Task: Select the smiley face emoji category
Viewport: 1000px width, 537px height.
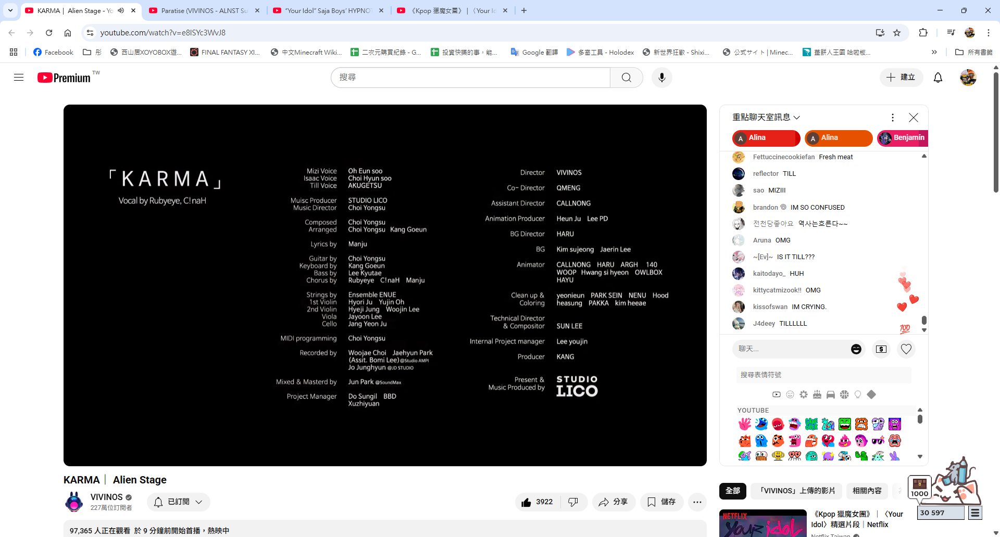Action: (x=790, y=394)
